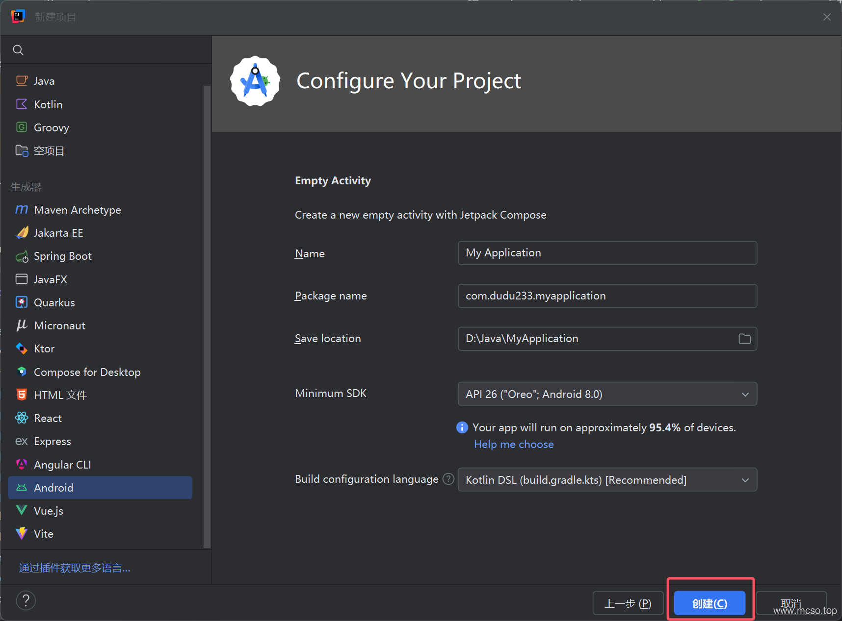This screenshot has height=621, width=842.
Task: Click the 上一步 (P) previous button
Action: pyautogui.click(x=628, y=603)
